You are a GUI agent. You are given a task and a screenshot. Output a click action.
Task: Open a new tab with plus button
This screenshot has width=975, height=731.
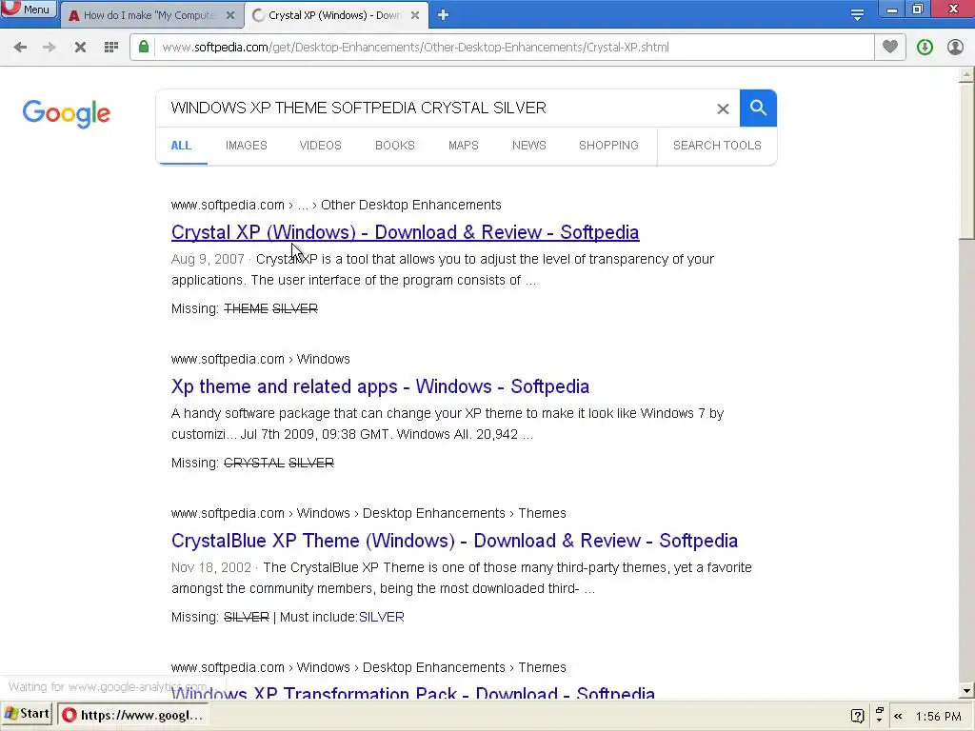point(444,15)
